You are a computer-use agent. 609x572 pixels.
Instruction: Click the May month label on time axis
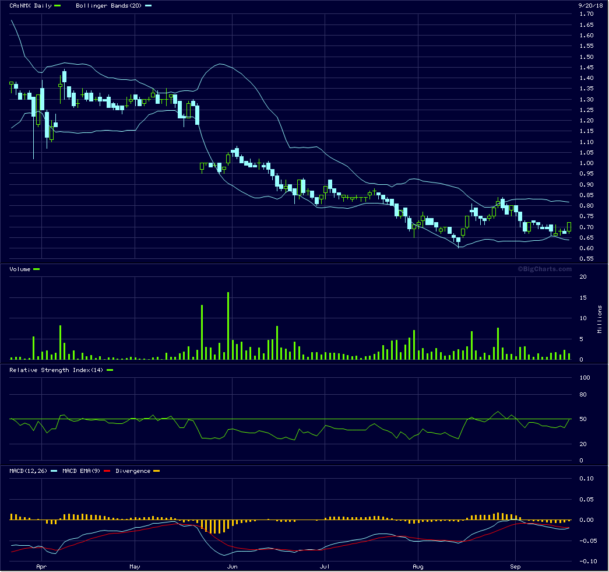(x=135, y=567)
